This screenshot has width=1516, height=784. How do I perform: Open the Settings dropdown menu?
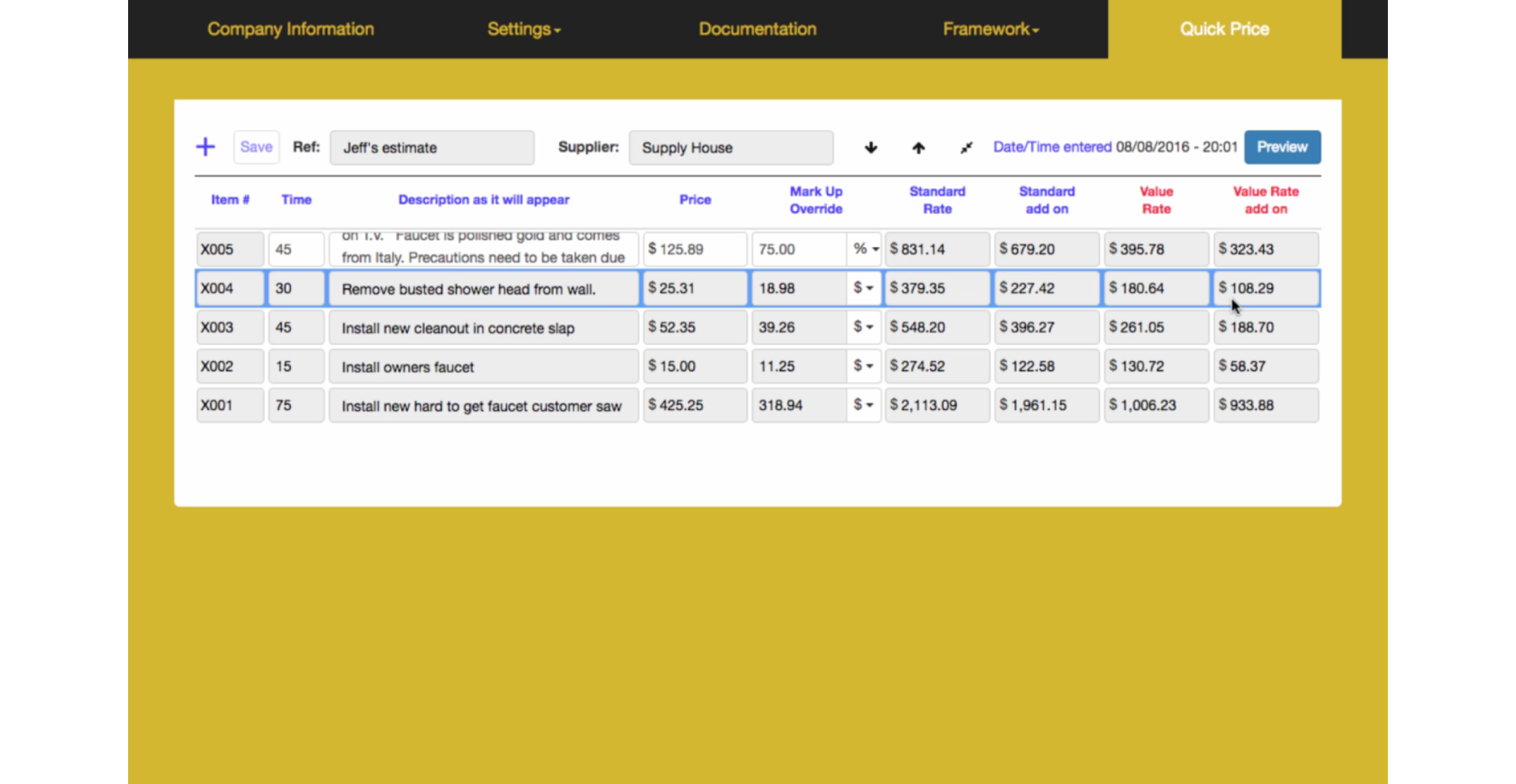[523, 29]
